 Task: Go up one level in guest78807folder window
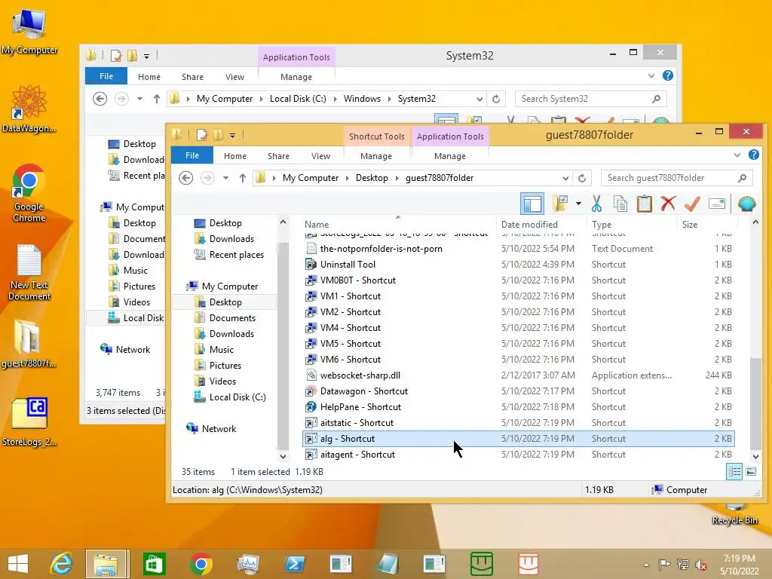[242, 178]
